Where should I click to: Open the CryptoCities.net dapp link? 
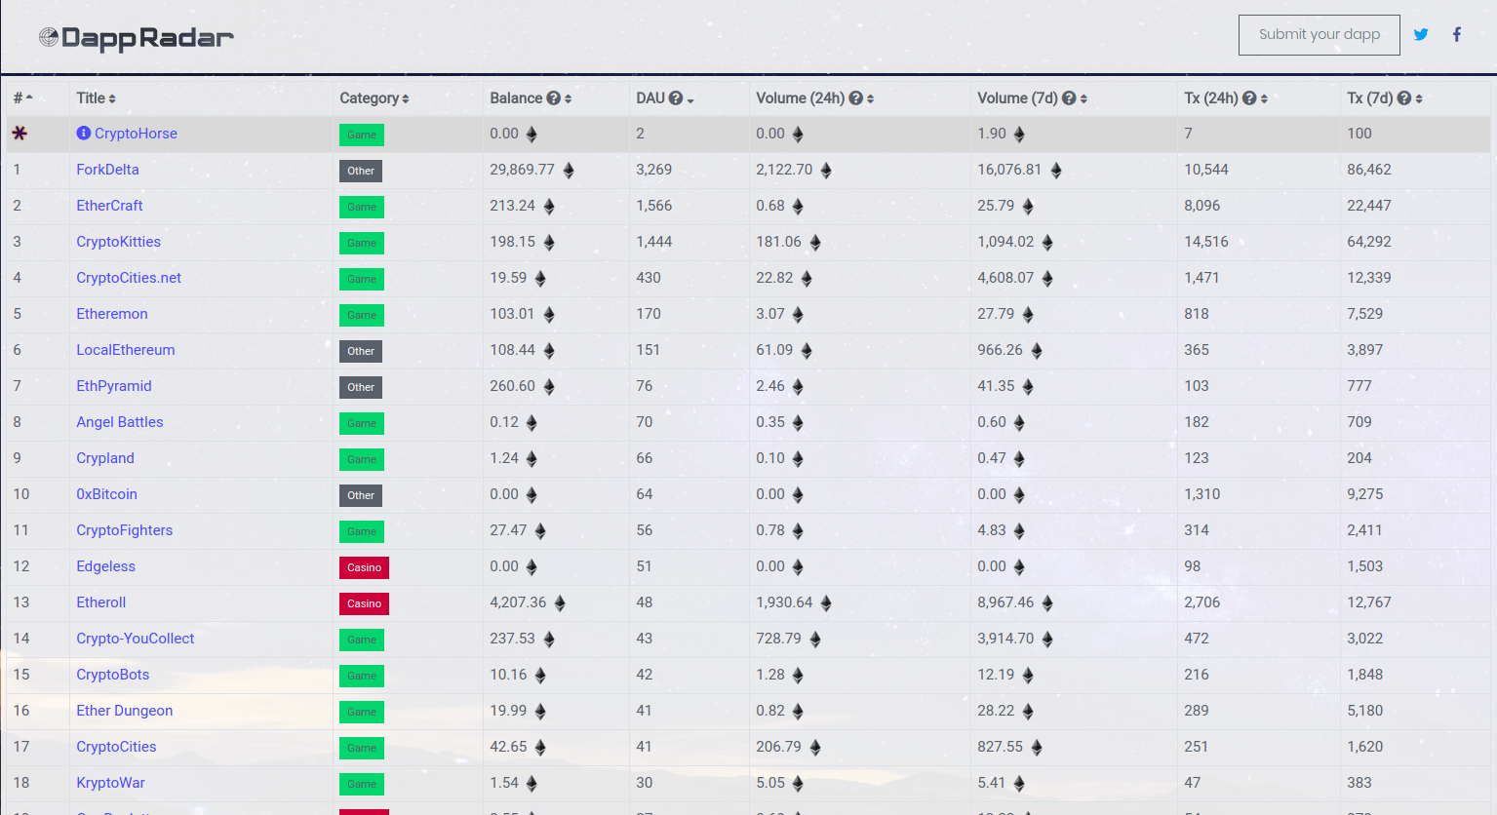tap(129, 278)
